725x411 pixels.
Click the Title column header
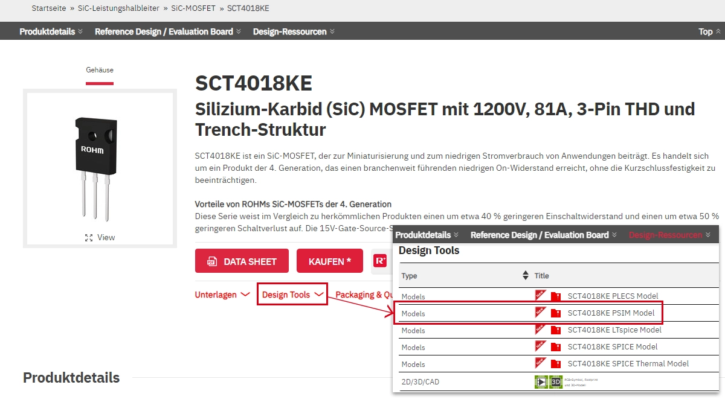542,276
